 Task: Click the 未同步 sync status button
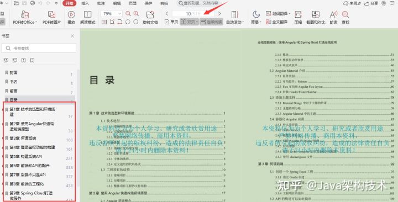click(352, 3)
